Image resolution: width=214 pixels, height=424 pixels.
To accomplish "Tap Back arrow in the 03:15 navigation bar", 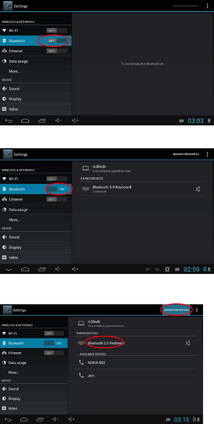I will [8, 419].
